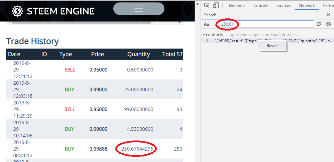Select BUY type in the 08:41:12 row
This screenshot has width=334, height=162.
pos(70,149)
